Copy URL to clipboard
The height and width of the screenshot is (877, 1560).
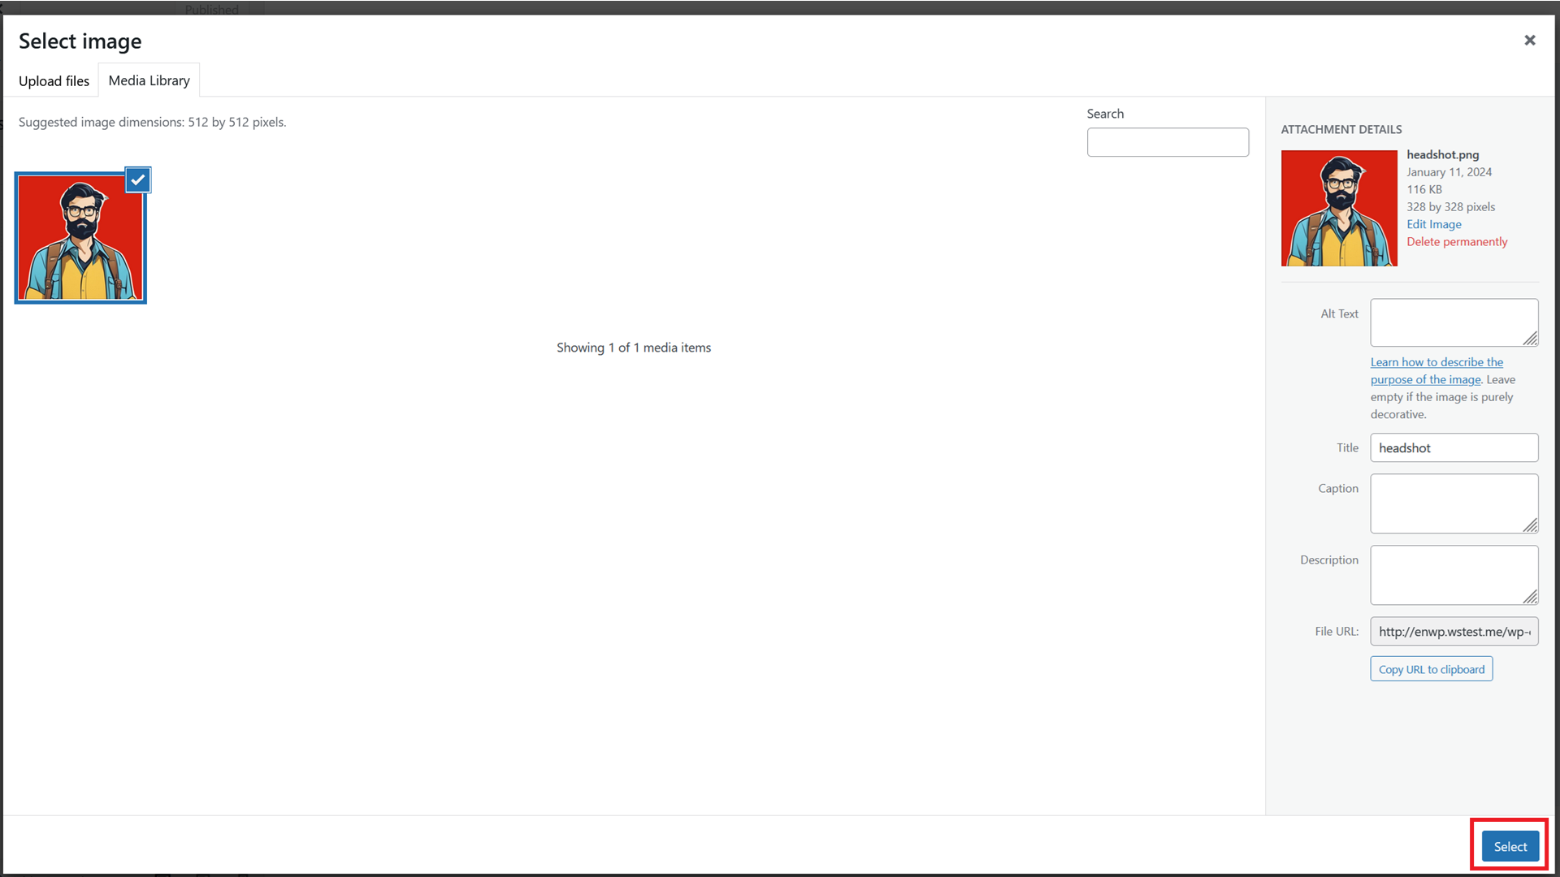[1430, 668]
